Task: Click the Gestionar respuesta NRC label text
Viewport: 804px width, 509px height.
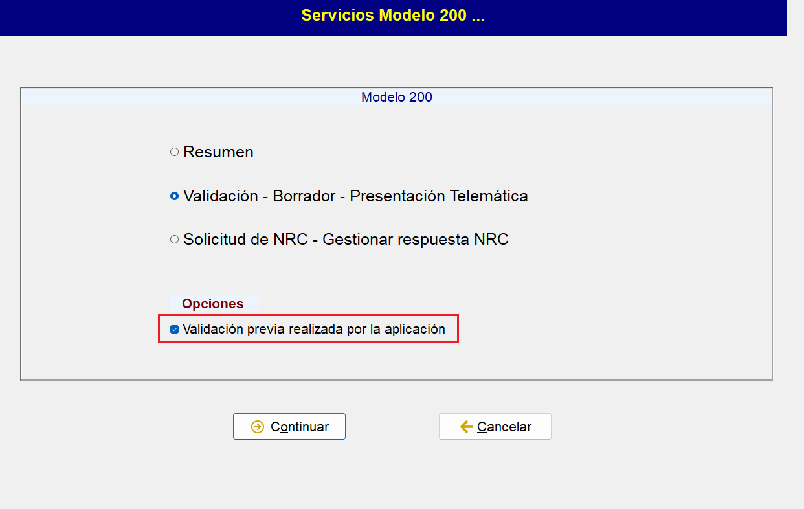Action: (416, 239)
